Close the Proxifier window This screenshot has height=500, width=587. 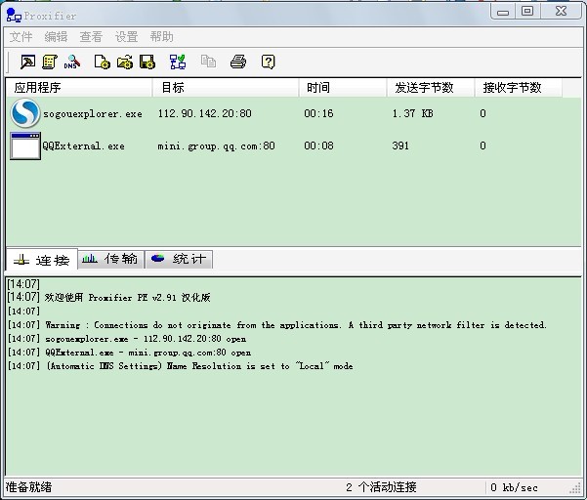tap(561, 12)
